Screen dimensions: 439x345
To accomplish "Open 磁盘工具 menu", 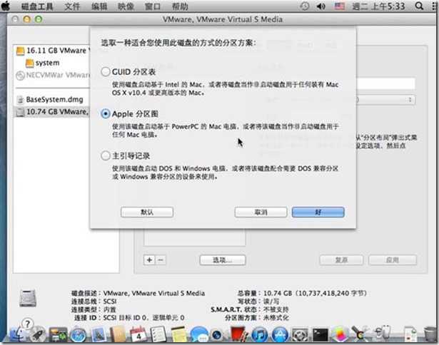I will 37,6.
